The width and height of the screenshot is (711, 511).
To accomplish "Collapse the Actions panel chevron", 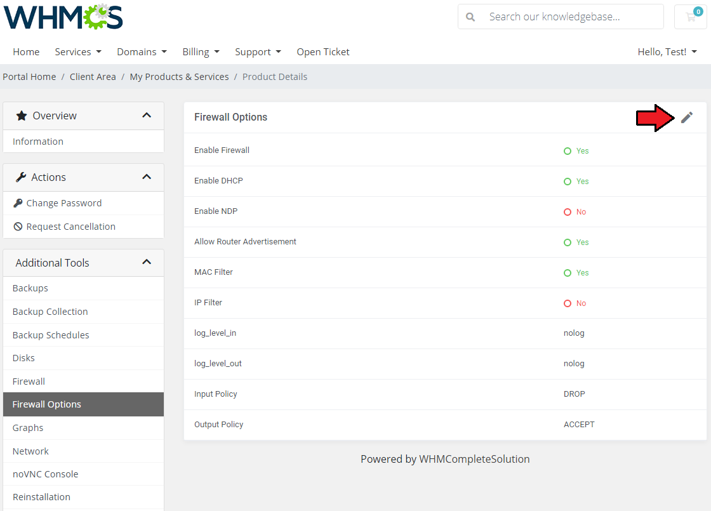I will 147,177.
